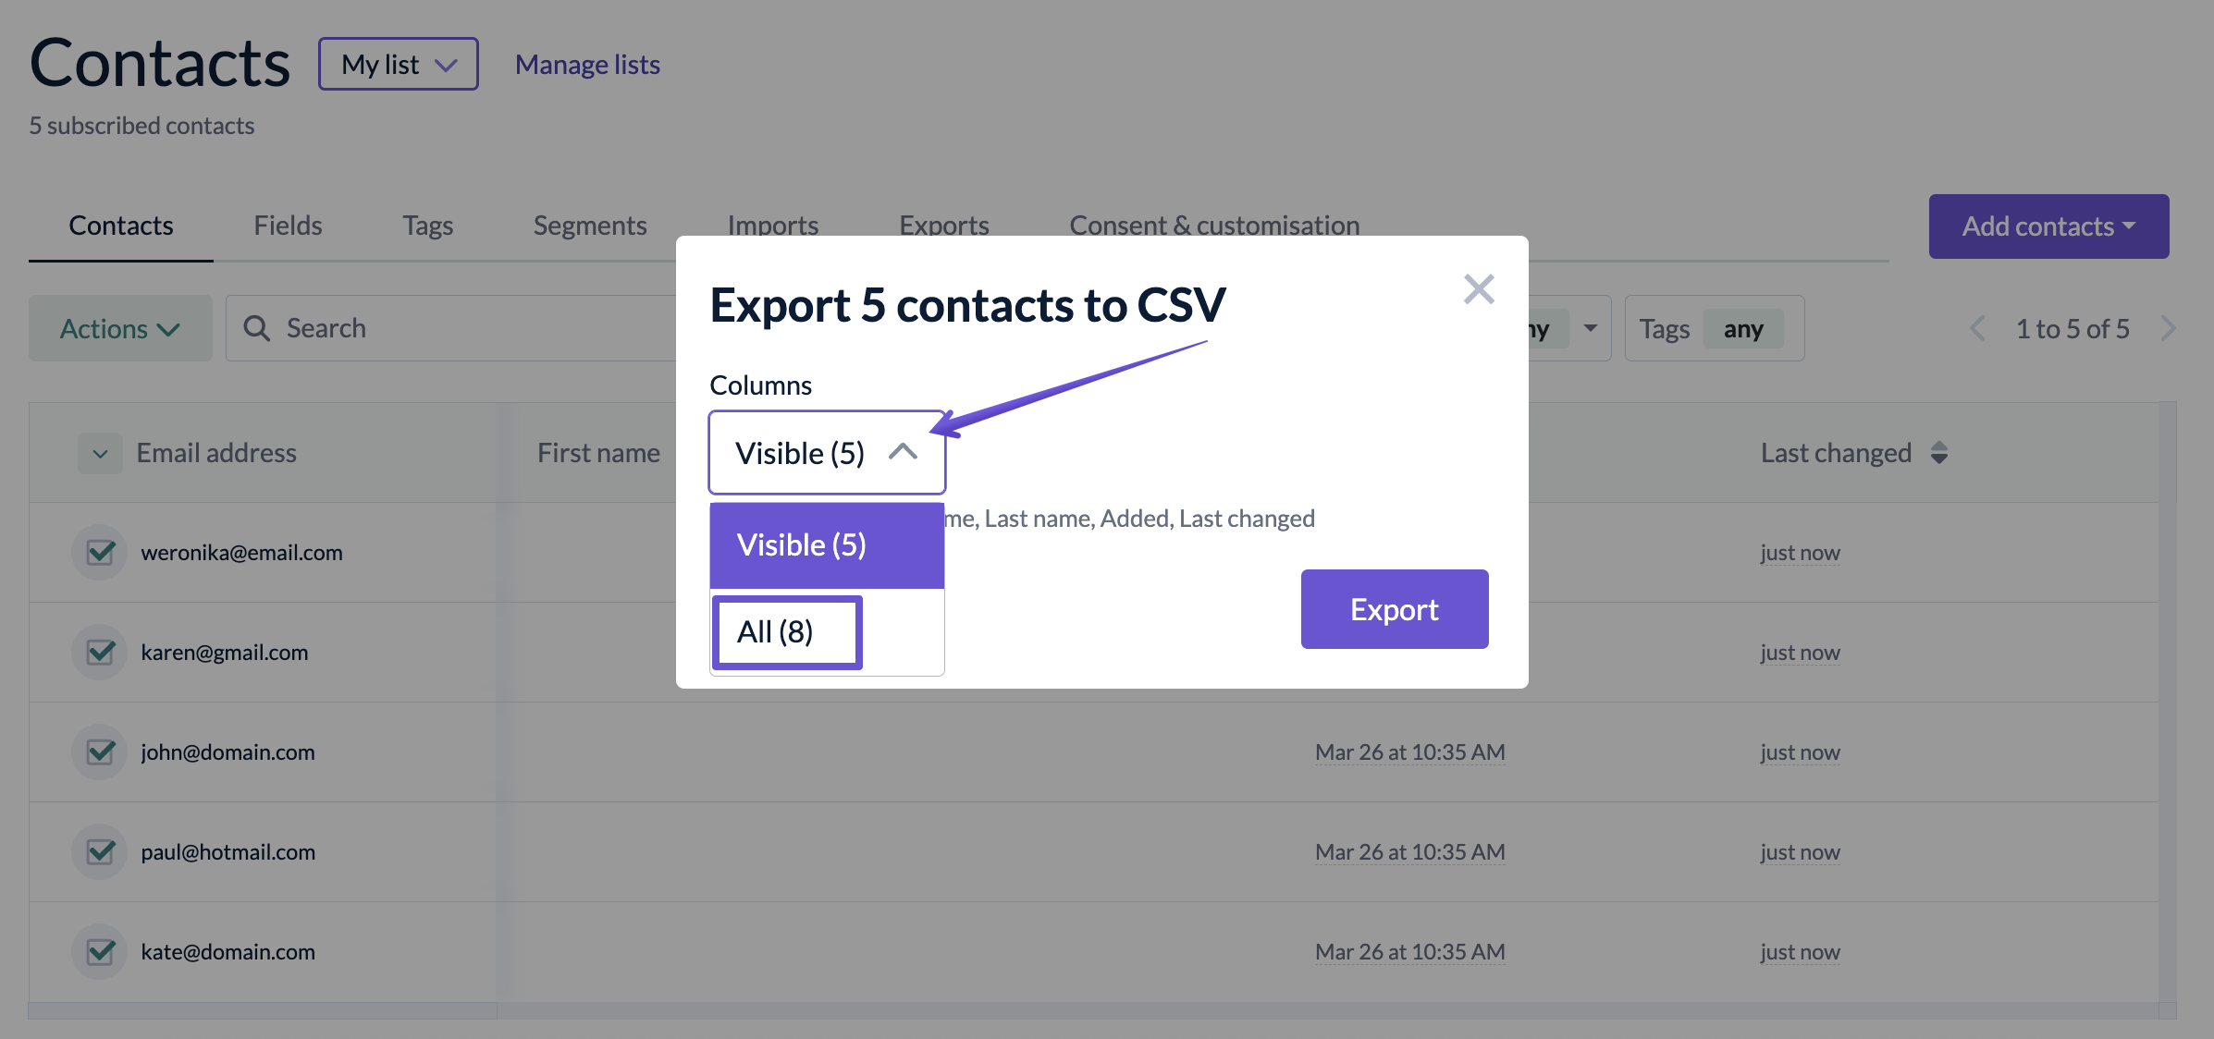Deselect paul@hotmail.com row checkbox
Viewport: 2214px width, 1039px height.
click(x=100, y=852)
